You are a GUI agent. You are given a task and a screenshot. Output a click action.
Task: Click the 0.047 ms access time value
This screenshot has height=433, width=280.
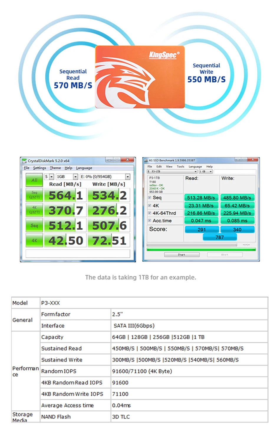point(201,221)
